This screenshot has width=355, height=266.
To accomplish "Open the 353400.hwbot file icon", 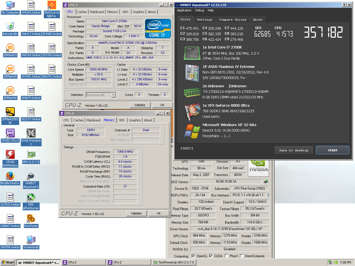I will coord(52,29).
